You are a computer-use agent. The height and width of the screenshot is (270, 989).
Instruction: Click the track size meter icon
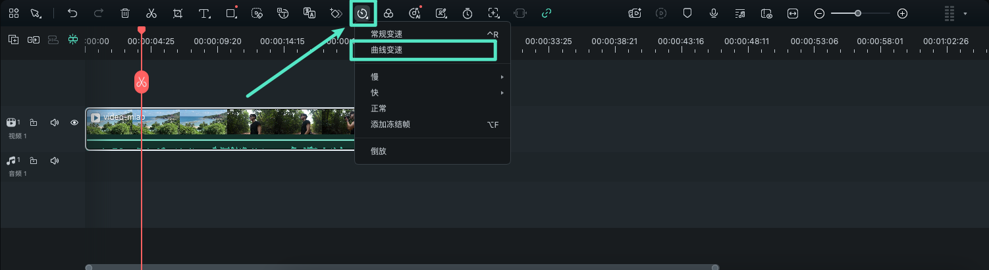click(949, 13)
